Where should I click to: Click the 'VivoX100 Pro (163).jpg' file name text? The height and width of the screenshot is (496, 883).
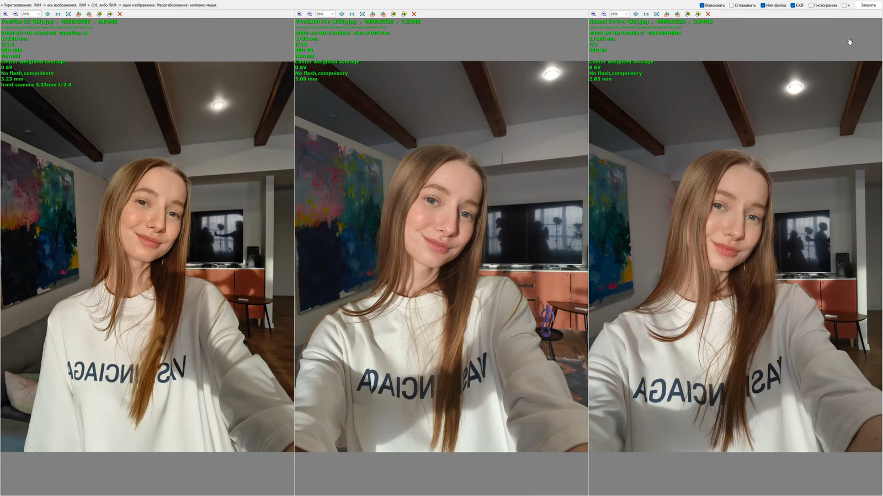pyautogui.click(x=326, y=21)
